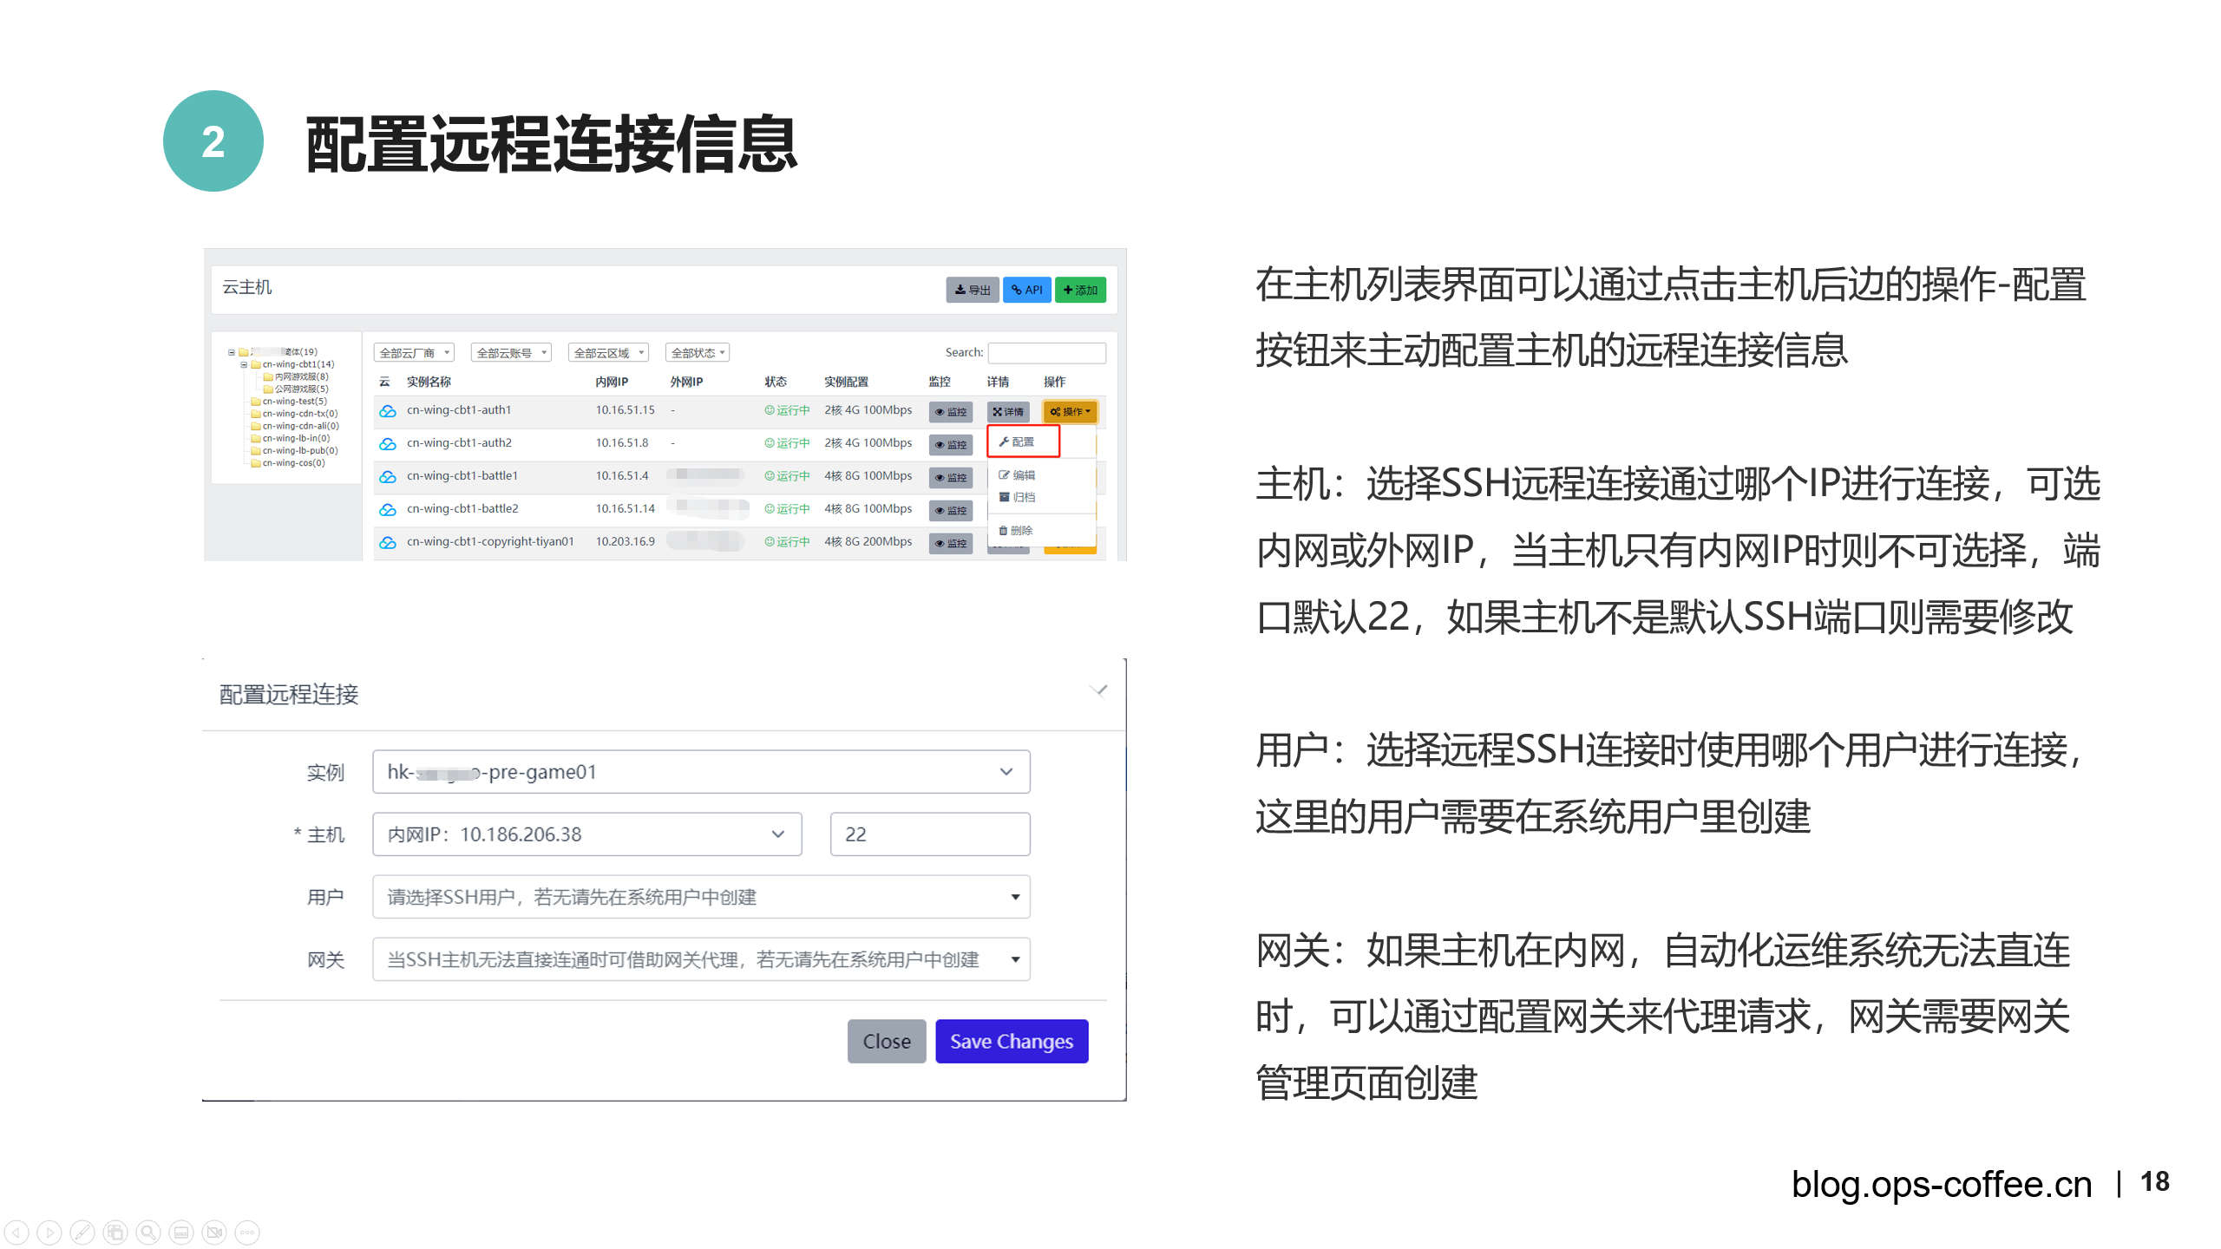The image size is (2221, 1249).
Task: Toggle camera off icon
Action: click(x=214, y=1233)
